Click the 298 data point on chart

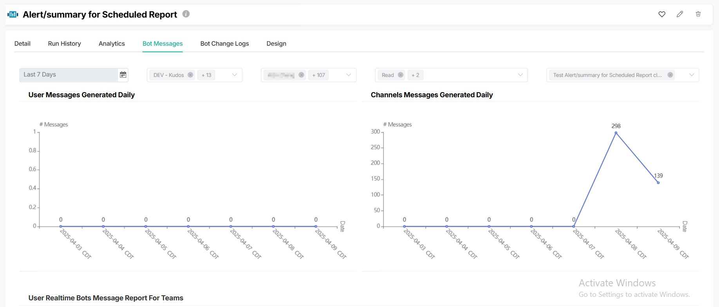coord(616,133)
